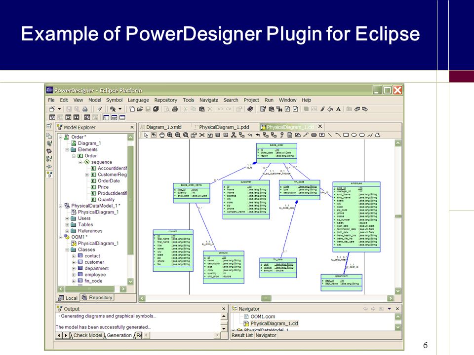Click the scissors icon in diagram palette
Image resolution: width=474 pixels, height=355 pixels.
click(x=201, y=135)
